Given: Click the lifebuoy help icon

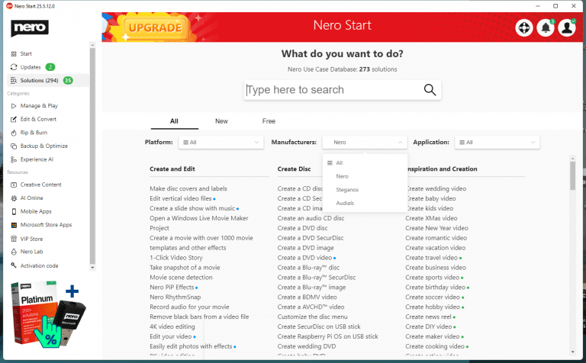Looking at the screenshot, I should point(524,27).
